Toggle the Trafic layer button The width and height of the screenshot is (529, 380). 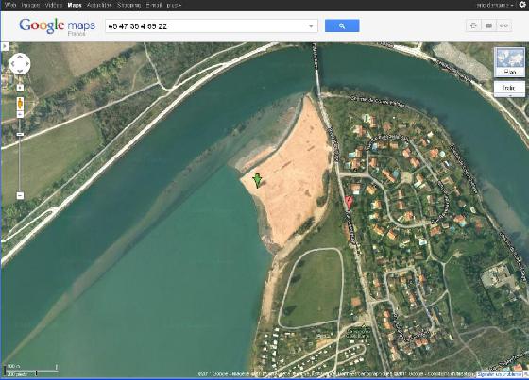coord(509,89)
